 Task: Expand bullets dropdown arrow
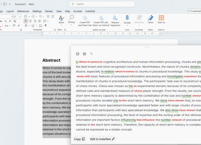(29, 17)
